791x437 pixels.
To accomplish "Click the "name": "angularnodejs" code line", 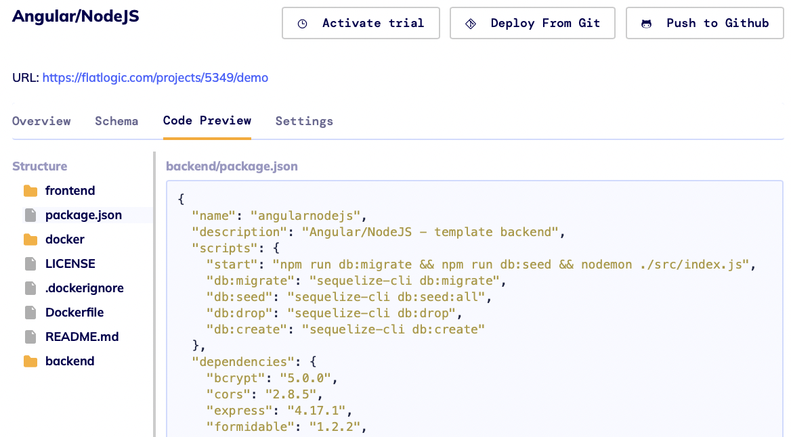I will tap(280, 216).
